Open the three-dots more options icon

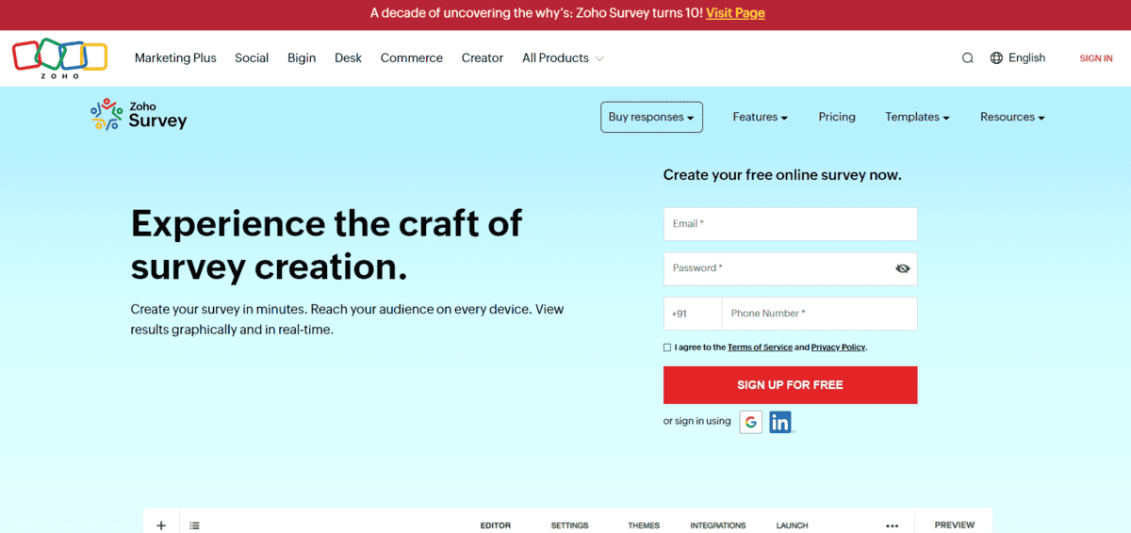click(x=892, y=525)
